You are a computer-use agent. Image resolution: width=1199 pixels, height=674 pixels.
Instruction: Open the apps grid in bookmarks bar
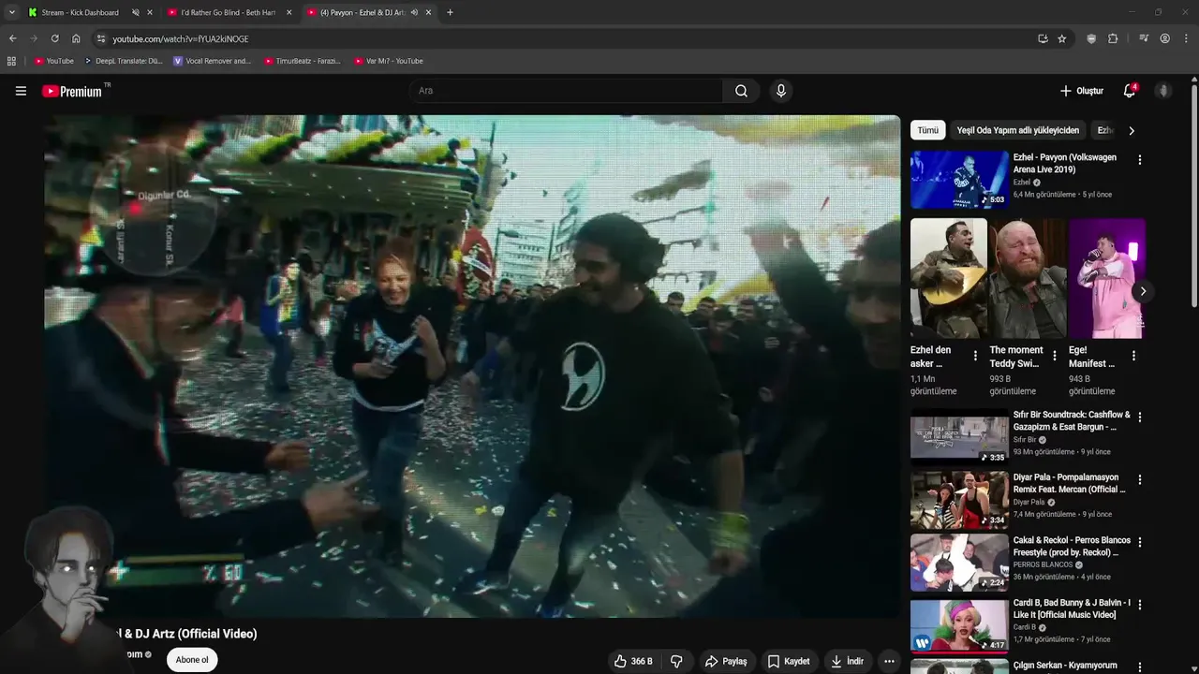click(x=11, y=61)
